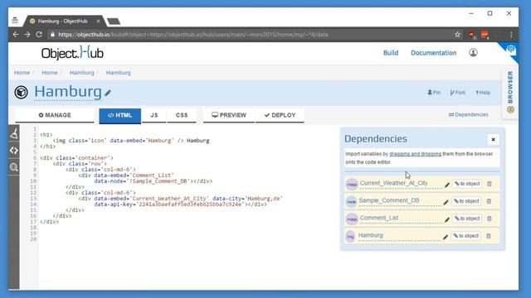Toggle the Dependencies panel link
This screenshot has height=298, width=531.
pos(468,115)
